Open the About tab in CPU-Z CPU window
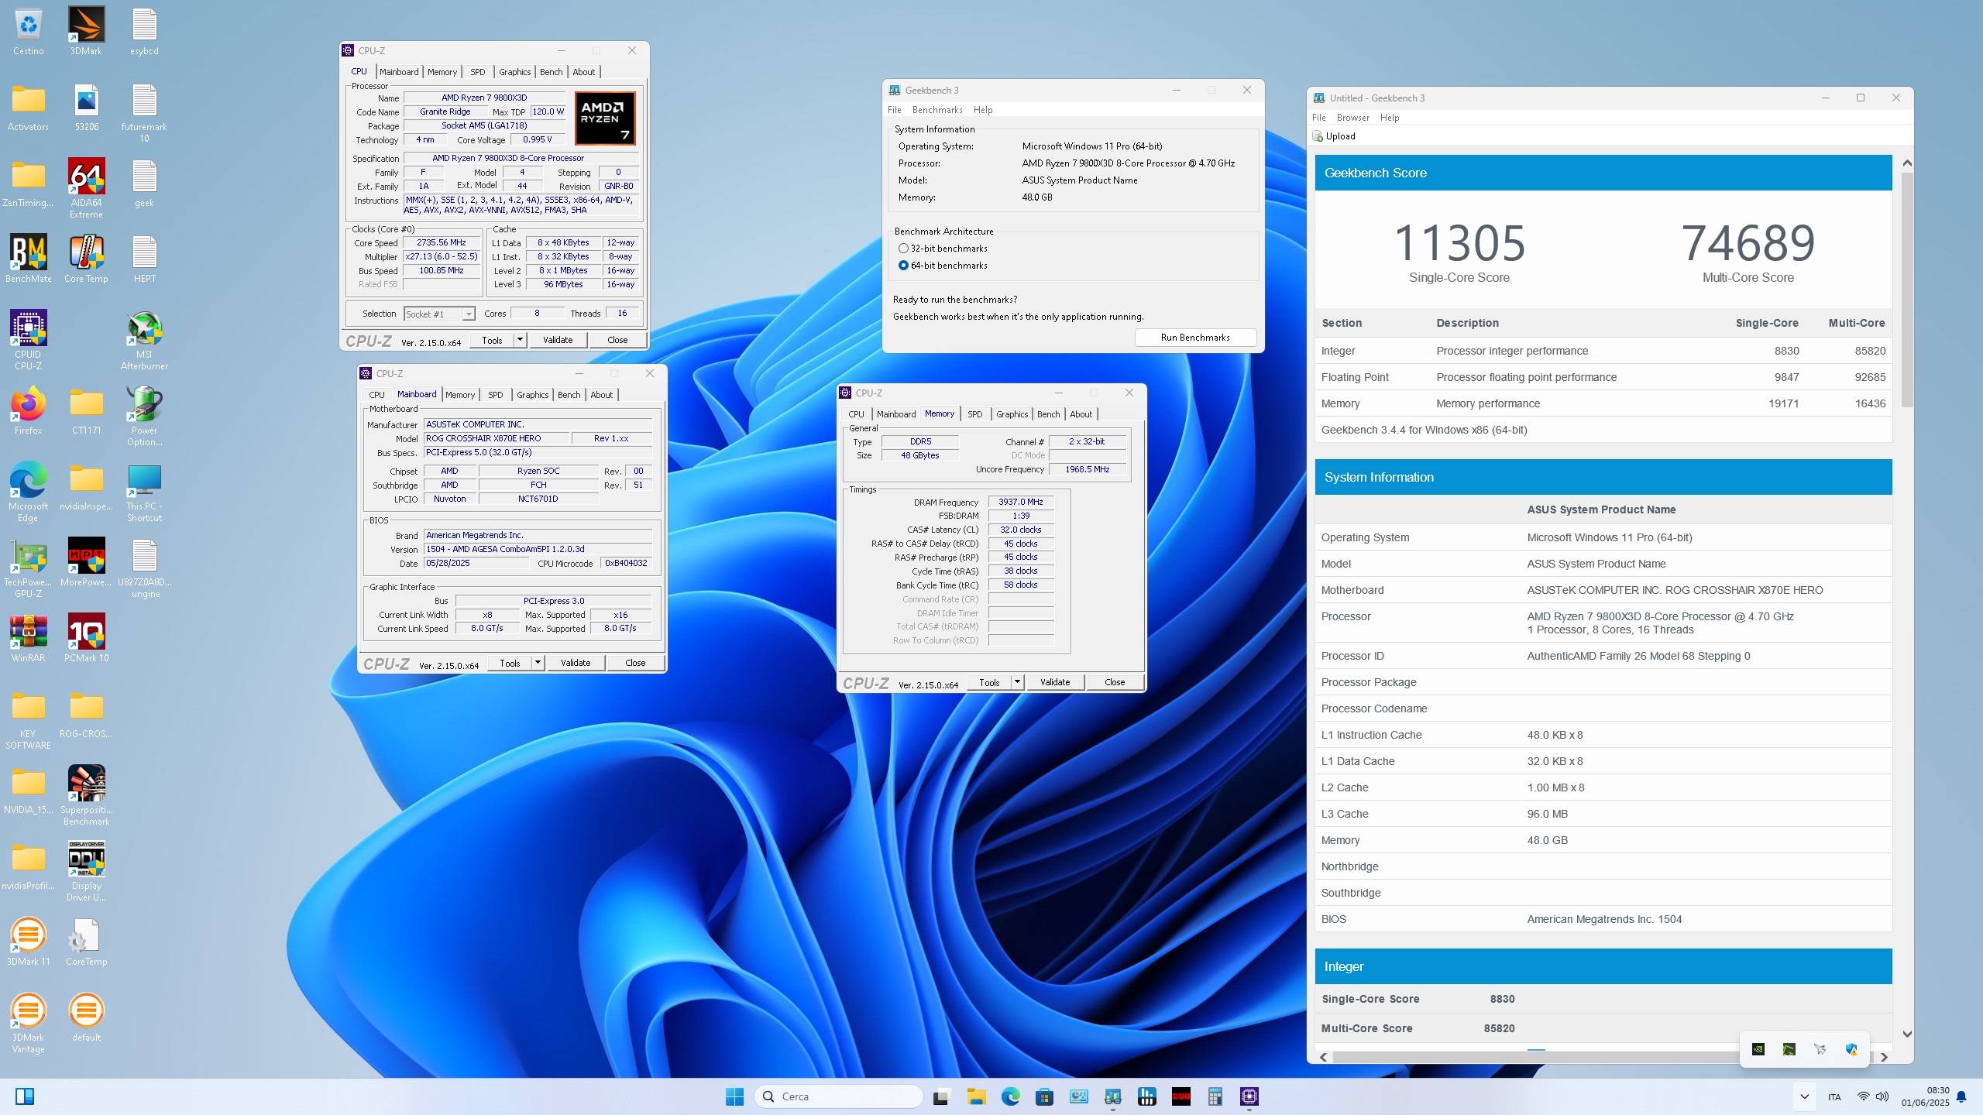1983x1115 pixels. click(x=584, y=72)
